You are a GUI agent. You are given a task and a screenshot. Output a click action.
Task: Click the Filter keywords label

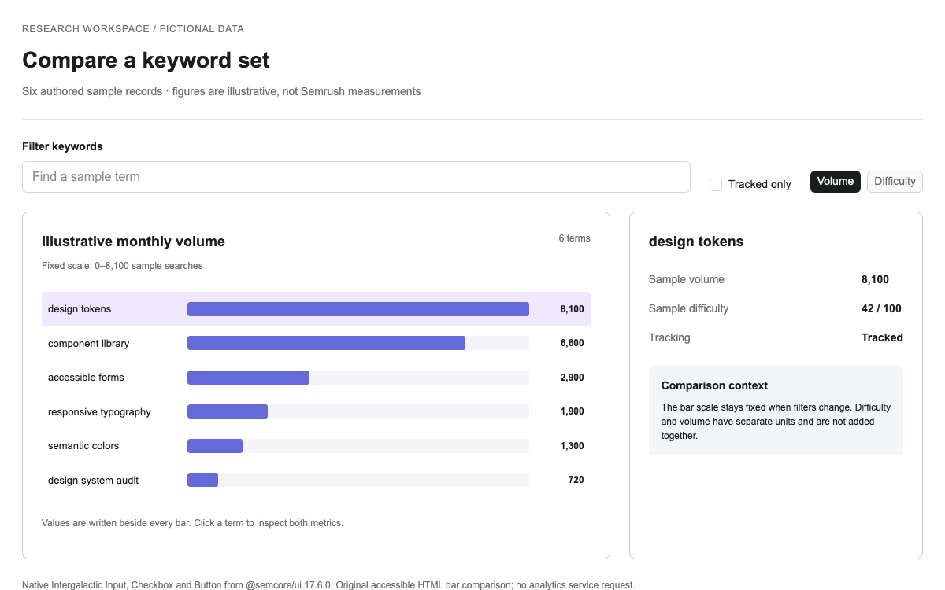tap(62, 146)
